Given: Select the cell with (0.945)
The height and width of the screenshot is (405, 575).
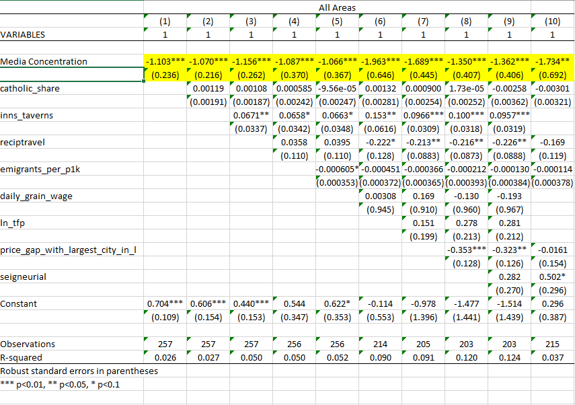Looking at the screenshot, I should (380, 209).
